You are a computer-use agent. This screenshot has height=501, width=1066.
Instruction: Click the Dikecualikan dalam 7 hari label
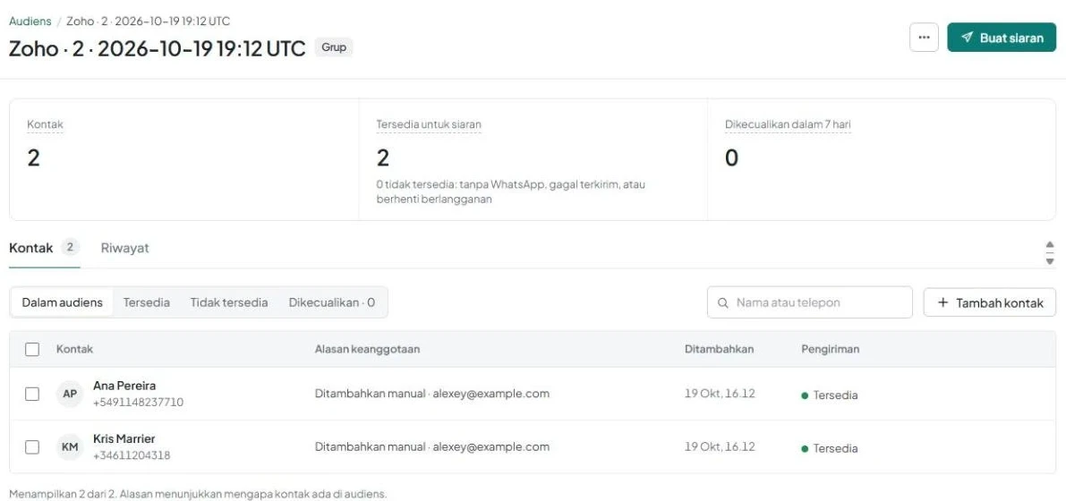tap(788, 124)
